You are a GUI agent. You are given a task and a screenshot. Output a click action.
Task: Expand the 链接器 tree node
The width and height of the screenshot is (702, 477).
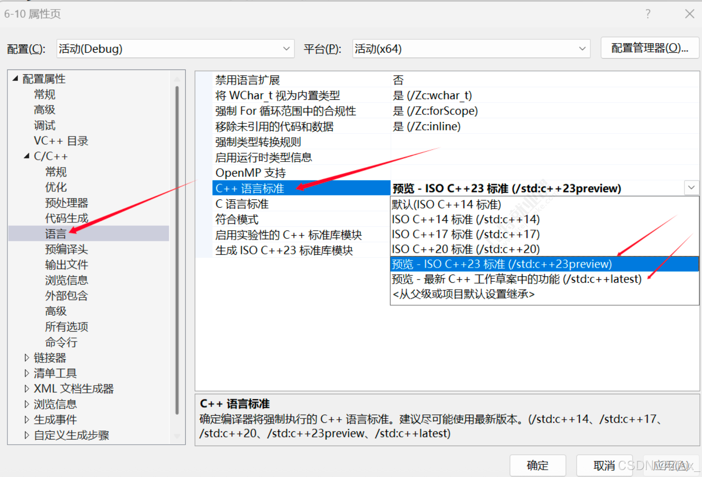tap(27, 357)
